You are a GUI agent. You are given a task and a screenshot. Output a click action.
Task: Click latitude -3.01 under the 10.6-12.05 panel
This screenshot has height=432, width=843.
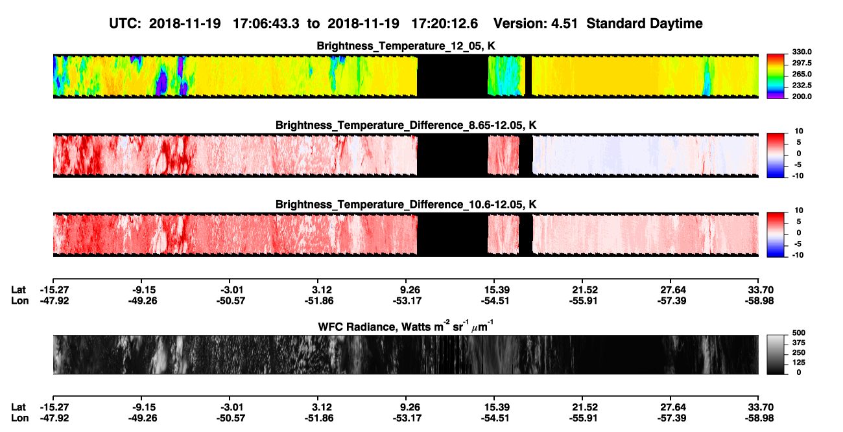[232, 290]
